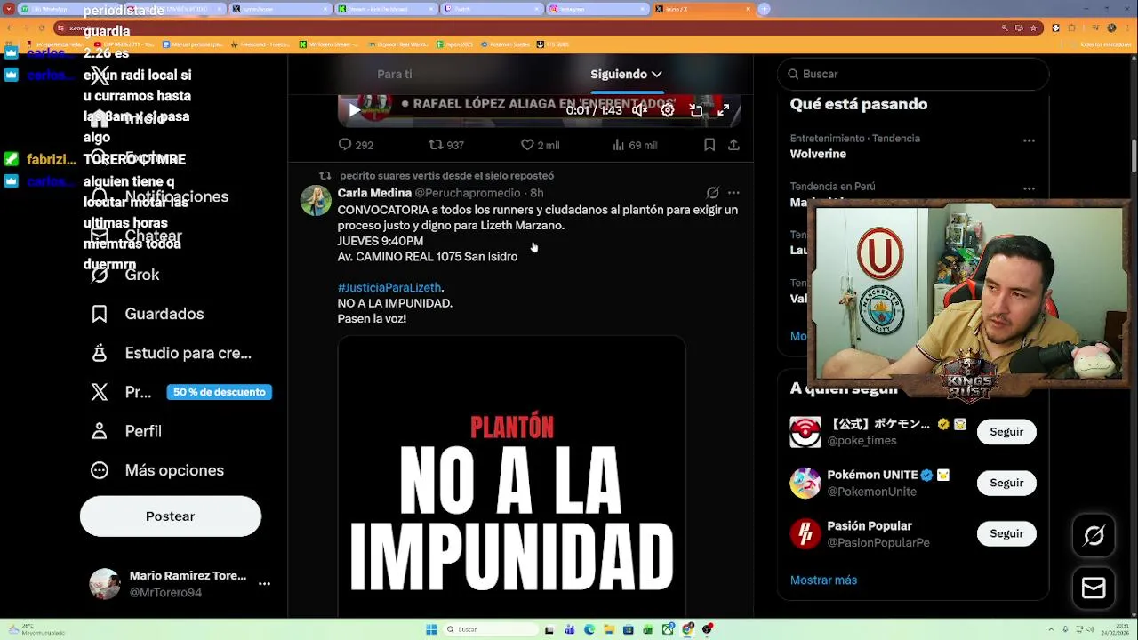The height and width of the screenshot is (640, 1138).
Task: Open the floating messages envelope button
Action: point(1094,588)
